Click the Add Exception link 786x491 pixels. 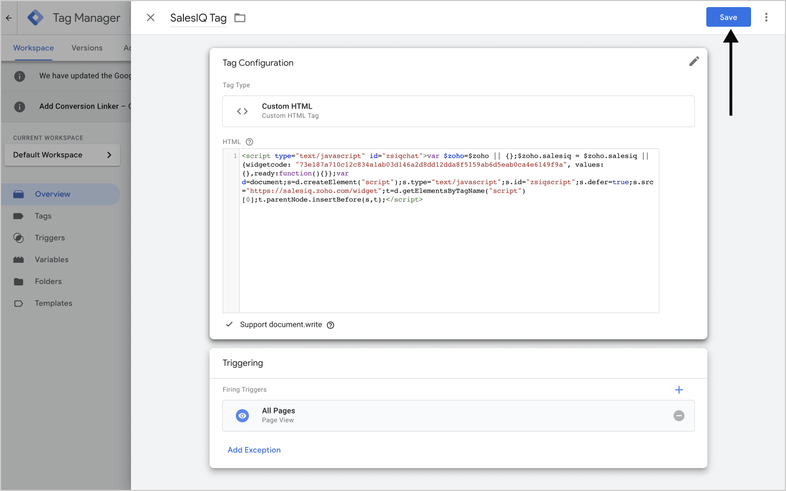[x=254, y=450]
